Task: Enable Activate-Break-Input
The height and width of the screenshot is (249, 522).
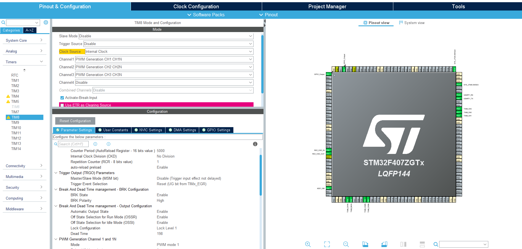Action: click(x=62, y=98)
